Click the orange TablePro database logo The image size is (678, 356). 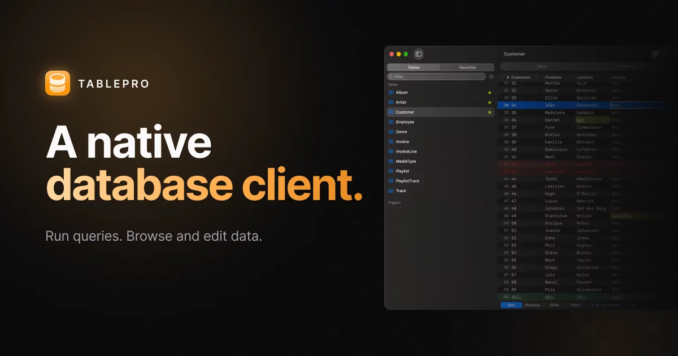pyautogui.click(x=58, y=83)
